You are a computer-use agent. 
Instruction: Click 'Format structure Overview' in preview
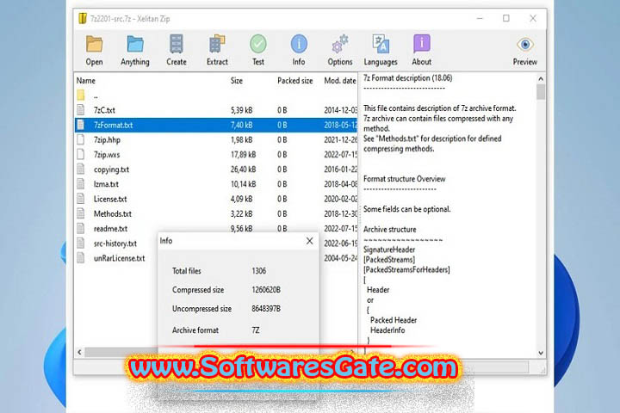tap(404, 179)
